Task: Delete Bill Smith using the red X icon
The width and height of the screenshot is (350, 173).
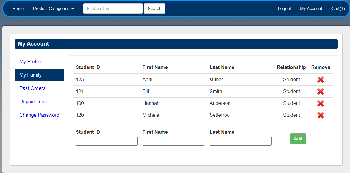Action: 320,92
